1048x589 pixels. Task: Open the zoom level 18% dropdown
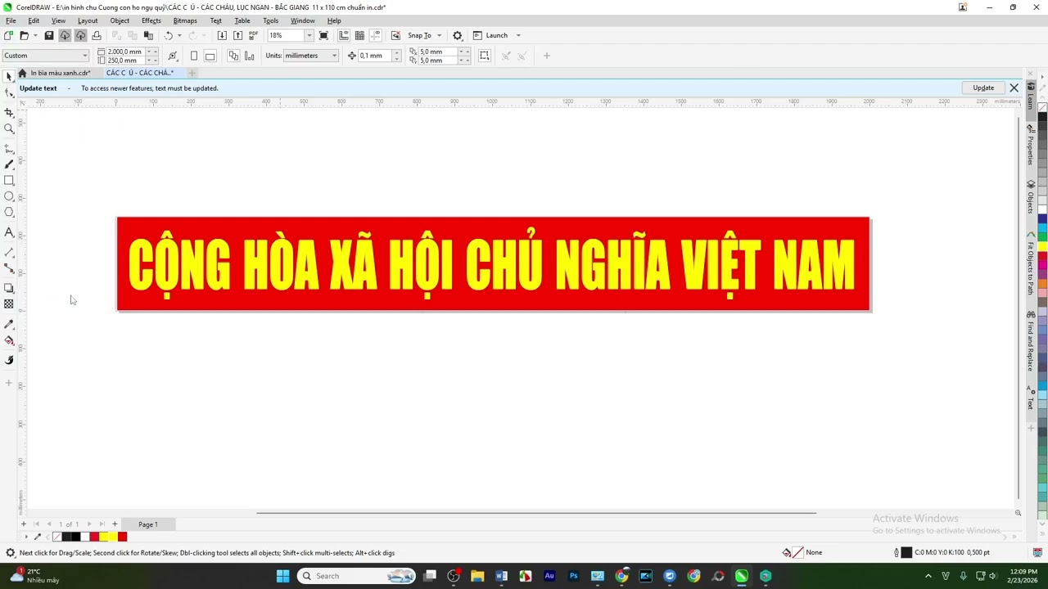coord(309,35)
